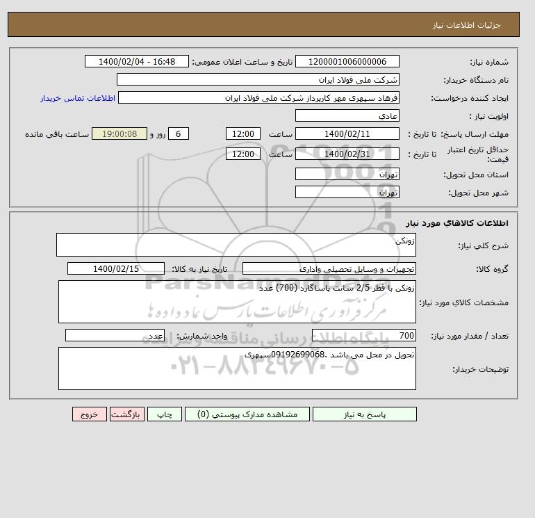
Task: Click the label استان محل تحویل
Action: (476, 175)
